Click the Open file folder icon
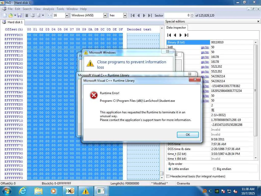This screenshot has width=261, height=196. (x=11, y=15)
